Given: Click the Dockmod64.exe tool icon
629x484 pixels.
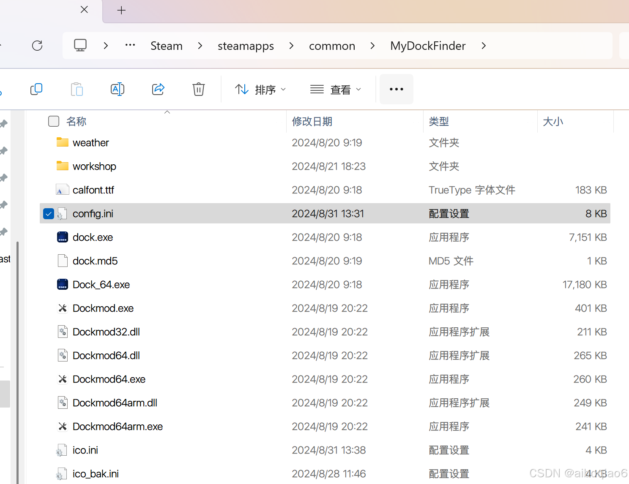Looking at the screenshot, I should [x=63, y=379].
